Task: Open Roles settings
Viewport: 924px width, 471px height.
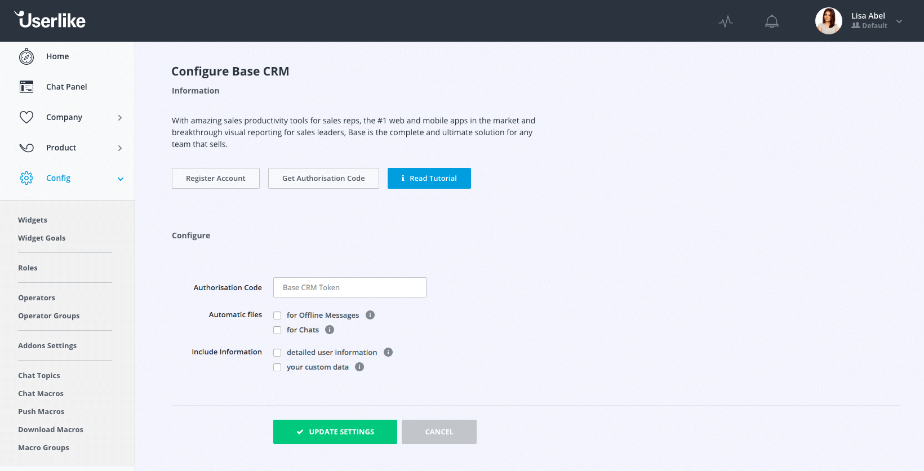Action: [28, 268]
